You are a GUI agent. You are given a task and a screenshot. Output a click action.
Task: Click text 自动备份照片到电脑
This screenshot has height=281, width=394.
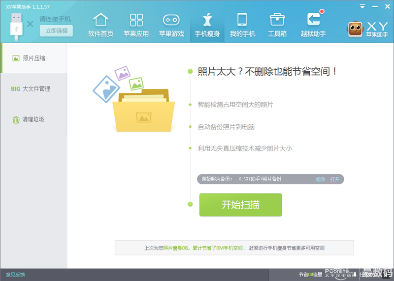click(x=226, y=127)
